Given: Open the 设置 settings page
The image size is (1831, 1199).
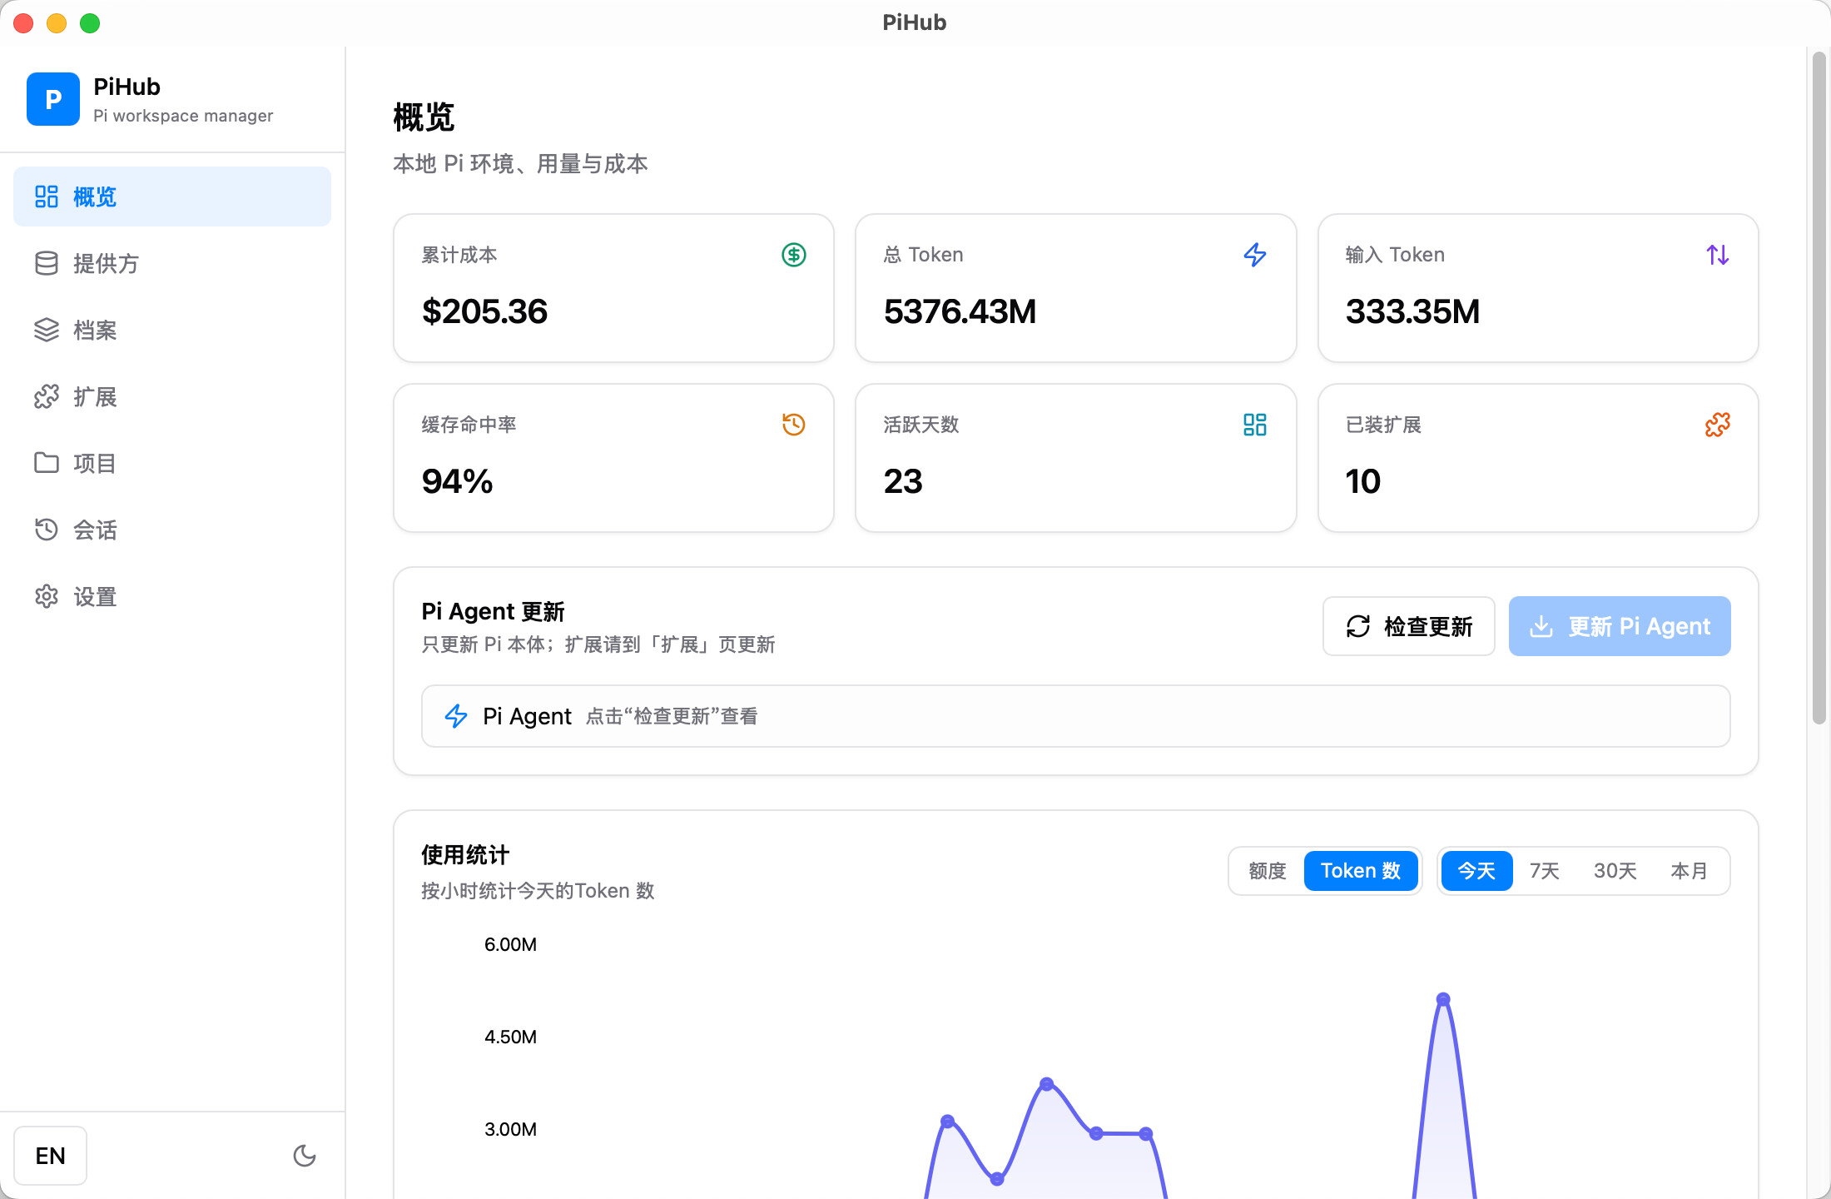Looking at the screenshot, I should pos(172,596).
